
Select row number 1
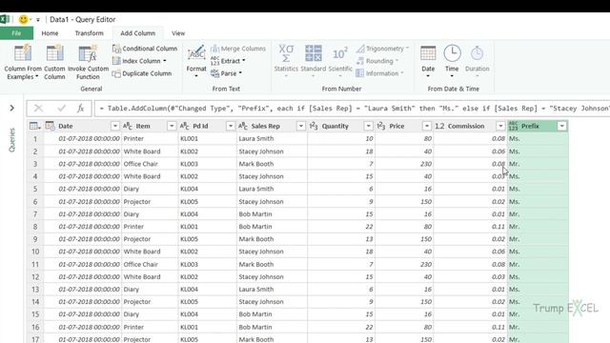35,139
